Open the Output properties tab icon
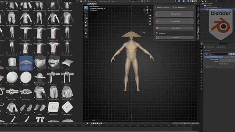 (x=202, y=54)
